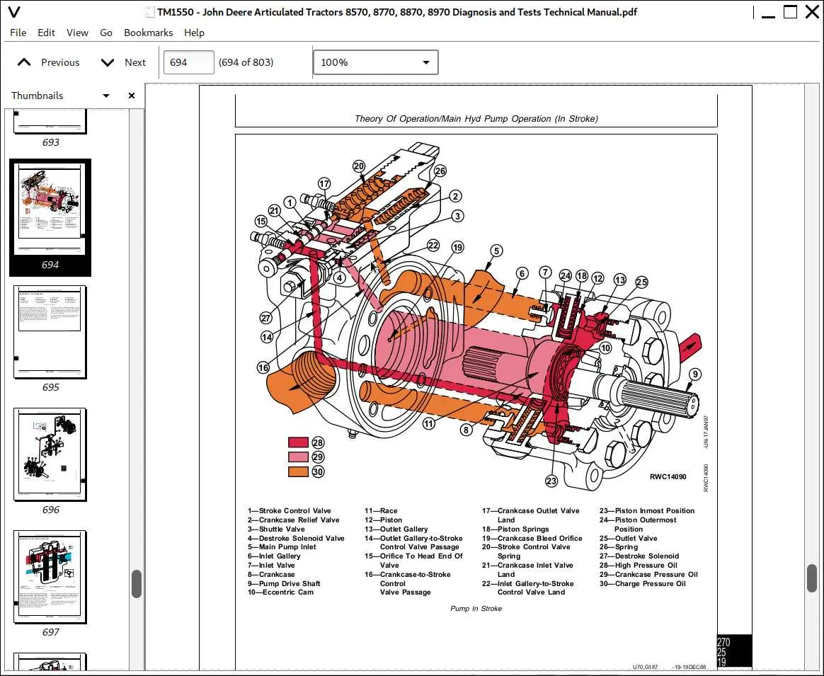Select the page 696 thumbnail
The image size is (824, 676).
[50, 454]
